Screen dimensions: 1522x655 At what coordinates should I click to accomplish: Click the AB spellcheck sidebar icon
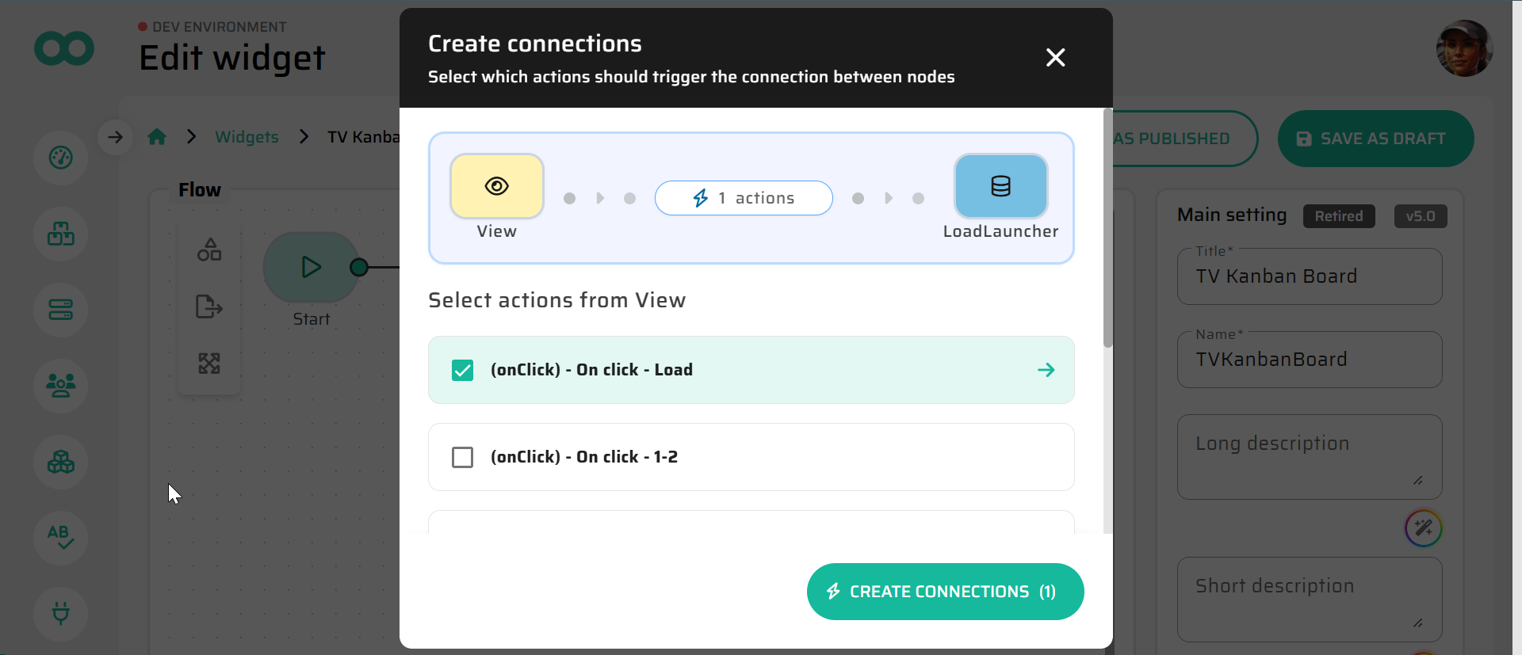tap(61, 537)
